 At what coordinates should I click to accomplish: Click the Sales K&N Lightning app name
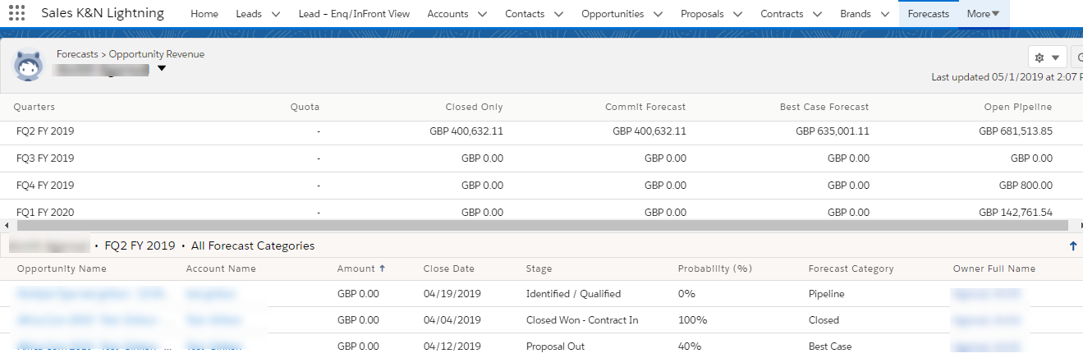(x=103, y=13)
